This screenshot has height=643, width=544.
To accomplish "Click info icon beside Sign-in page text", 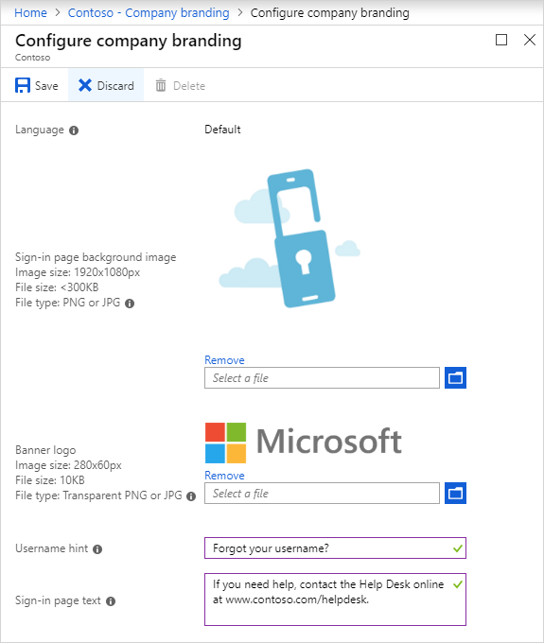I will point(111,601).
